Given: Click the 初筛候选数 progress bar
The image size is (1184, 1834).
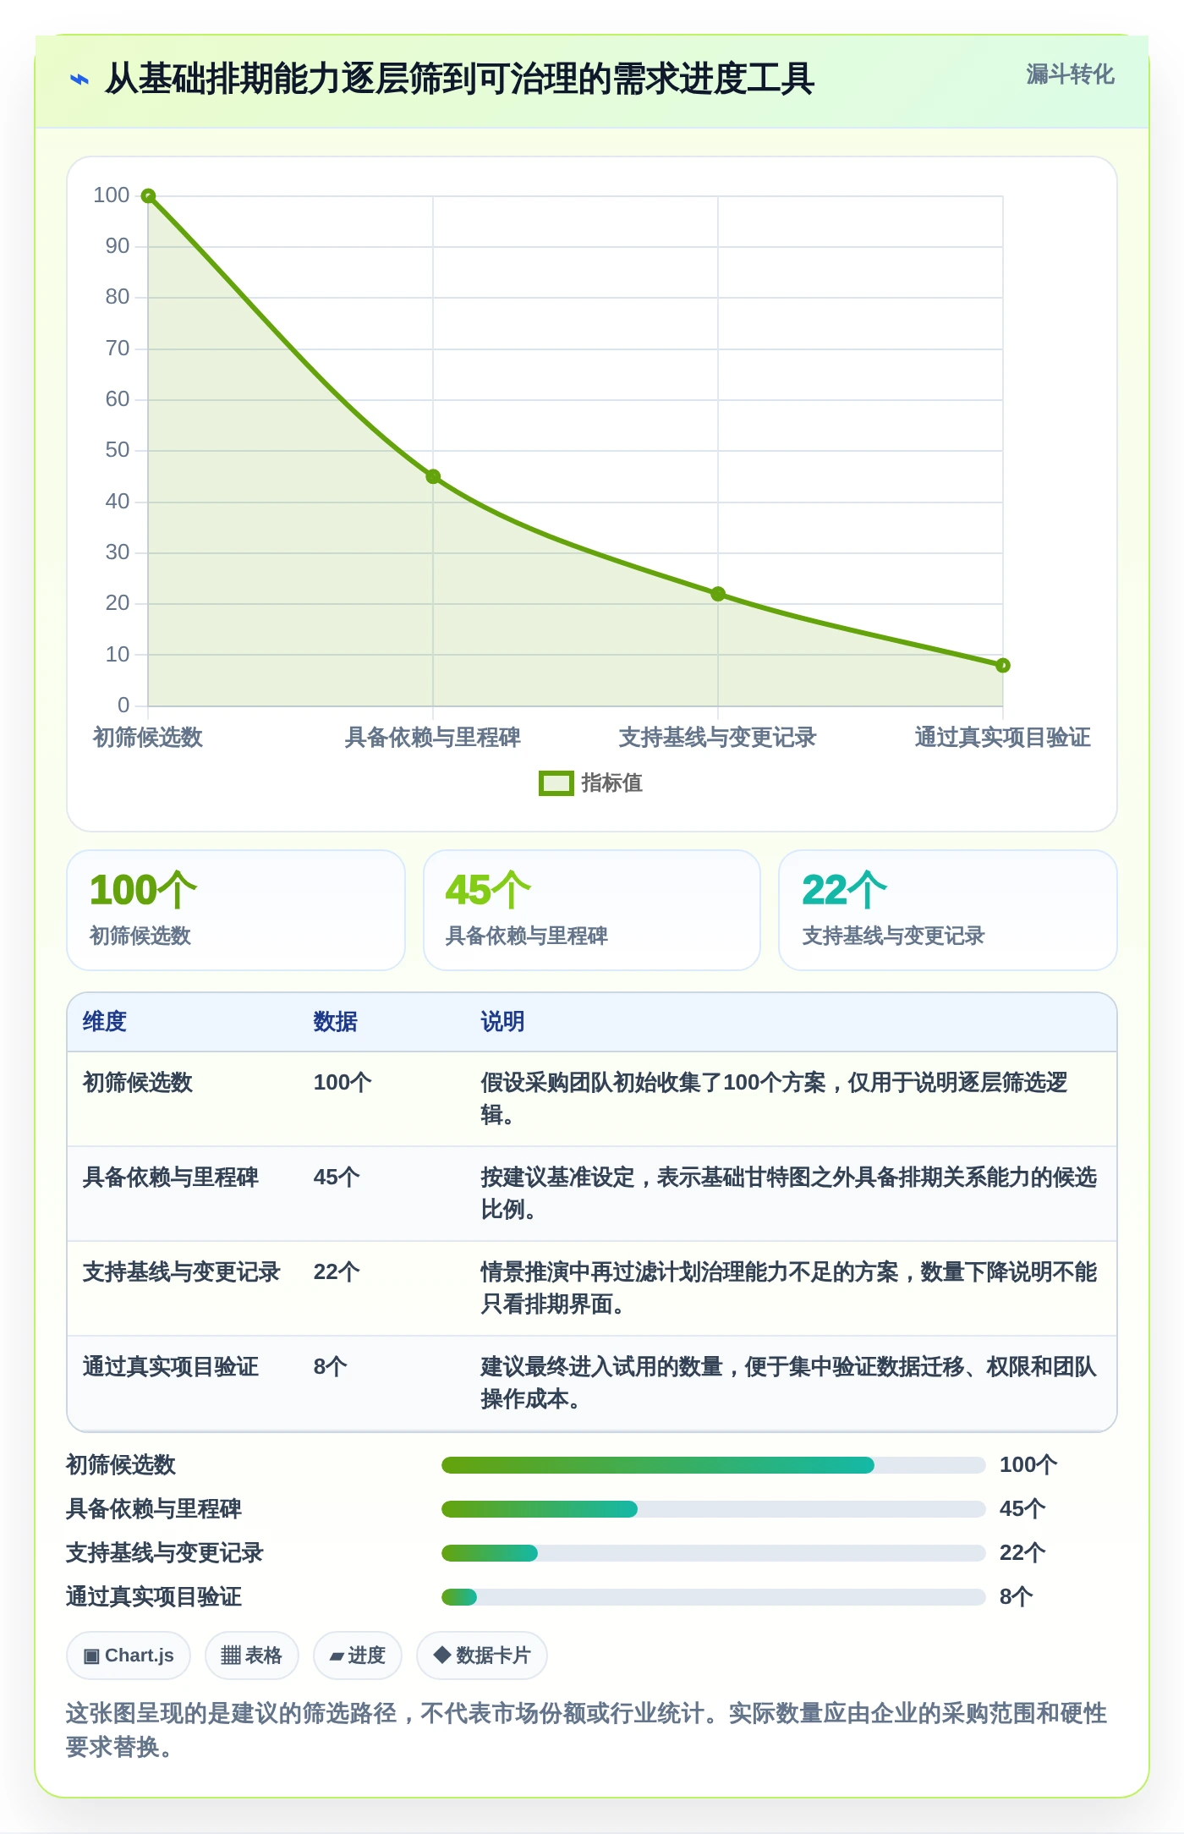Looking at the screenshot, I should pyautogui.click(x=714, y=1465).
